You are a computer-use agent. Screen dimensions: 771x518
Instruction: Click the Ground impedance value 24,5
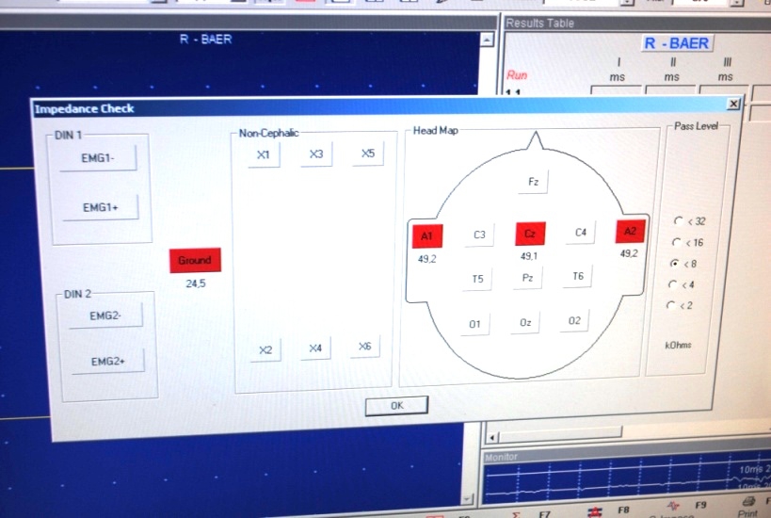[x=196, y=283]
